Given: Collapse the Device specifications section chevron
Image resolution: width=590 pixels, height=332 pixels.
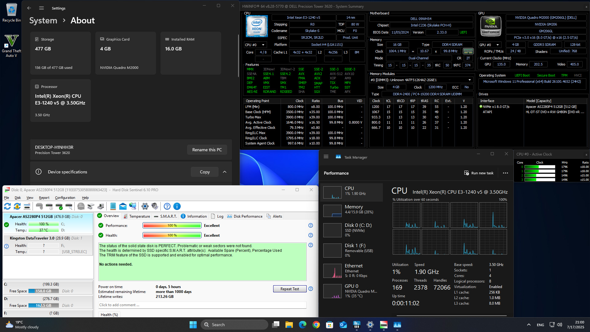Looking at the screenshot, I should (225, 172).
